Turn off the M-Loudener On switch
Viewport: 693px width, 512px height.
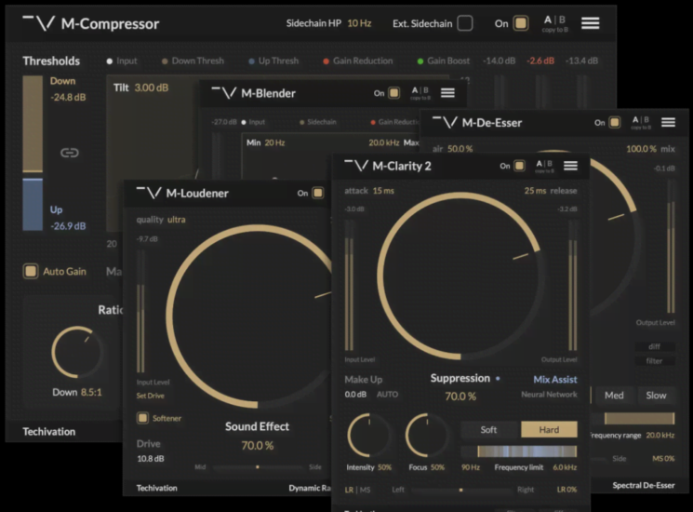click(x=316, y=193)
